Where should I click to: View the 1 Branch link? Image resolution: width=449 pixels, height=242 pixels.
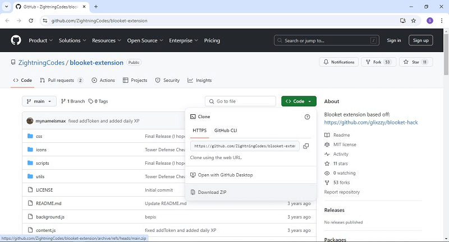(x=73, y=101)
